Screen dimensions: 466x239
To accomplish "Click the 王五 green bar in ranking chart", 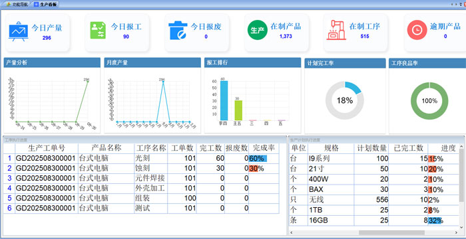I will (x=238, y=110).
